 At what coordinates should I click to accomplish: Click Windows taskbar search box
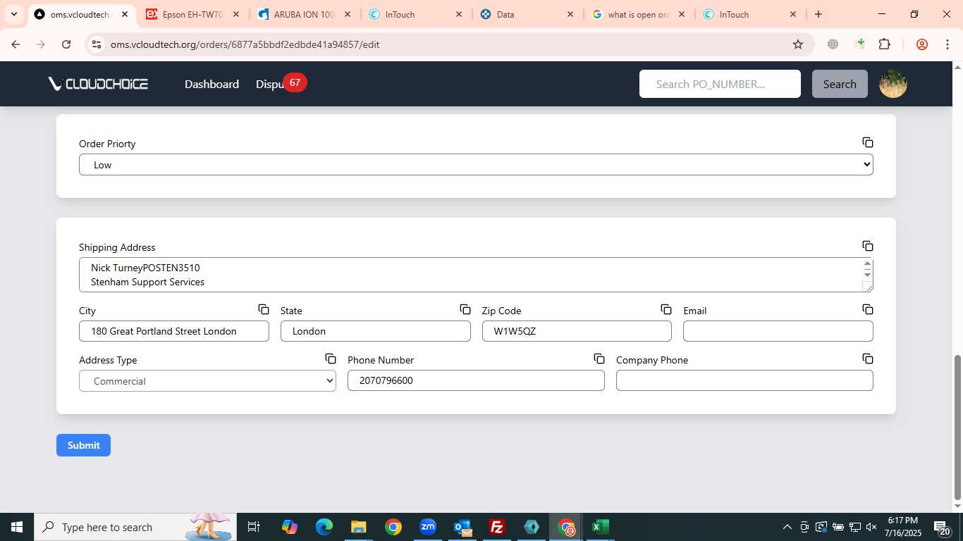click(135, 527)
